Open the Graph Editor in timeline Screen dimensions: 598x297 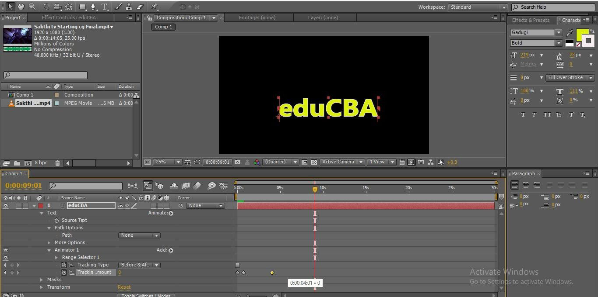223,186
